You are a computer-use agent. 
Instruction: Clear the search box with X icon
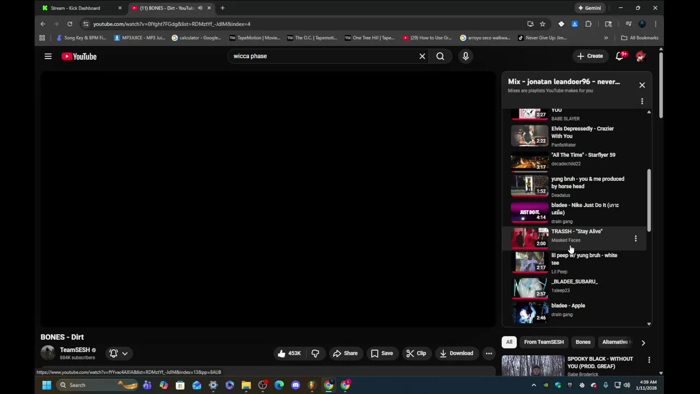coord(422,56)
